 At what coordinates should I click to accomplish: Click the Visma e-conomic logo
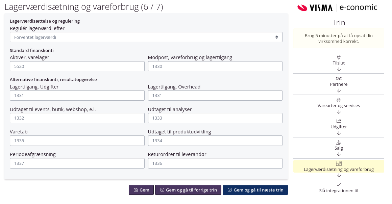point(337,7)
